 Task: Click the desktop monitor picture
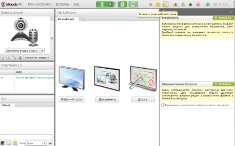tap(72, 78)
